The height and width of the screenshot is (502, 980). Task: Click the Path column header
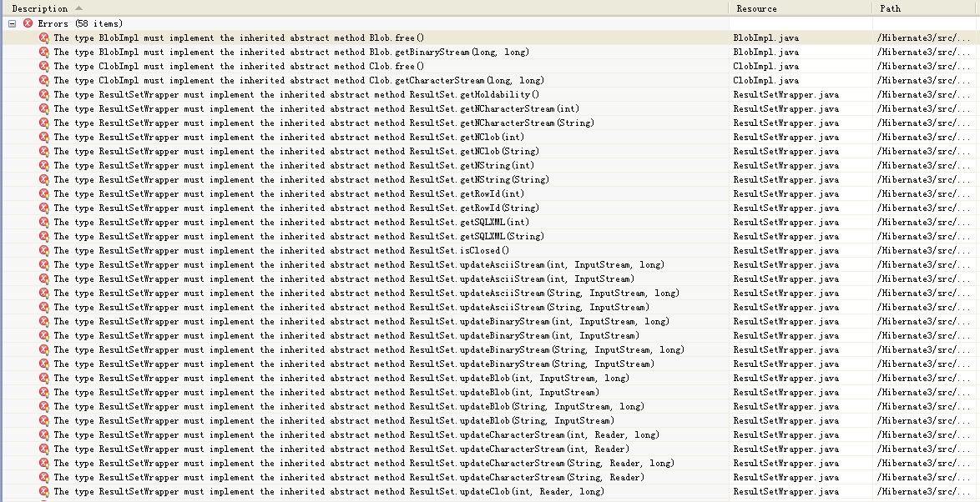891,8
